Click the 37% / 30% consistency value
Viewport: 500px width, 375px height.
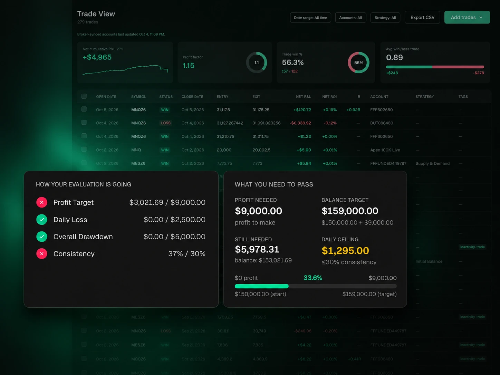pos(186,254)
